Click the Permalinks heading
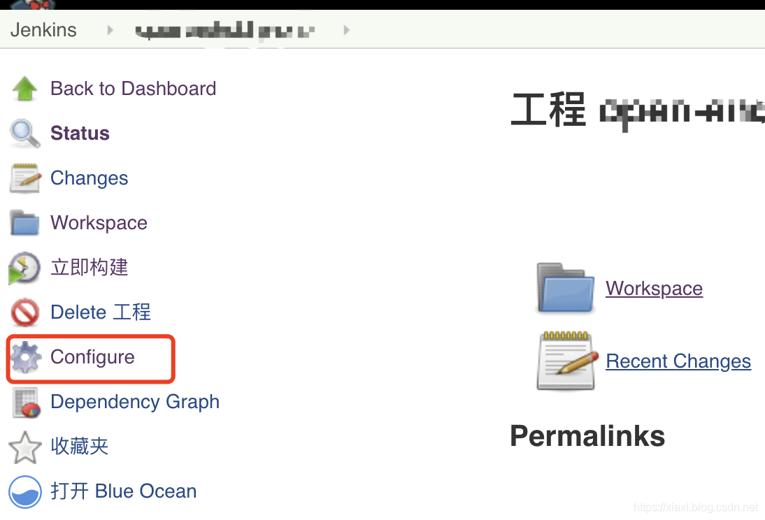This screenshot has height=520, width=765. pos(587,435)
